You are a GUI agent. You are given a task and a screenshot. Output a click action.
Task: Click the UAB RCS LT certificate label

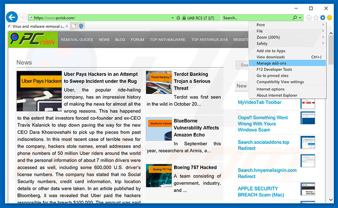click(x=201, y=18)
